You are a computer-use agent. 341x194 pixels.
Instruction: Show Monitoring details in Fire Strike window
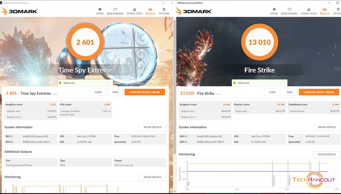pos(327,154)
